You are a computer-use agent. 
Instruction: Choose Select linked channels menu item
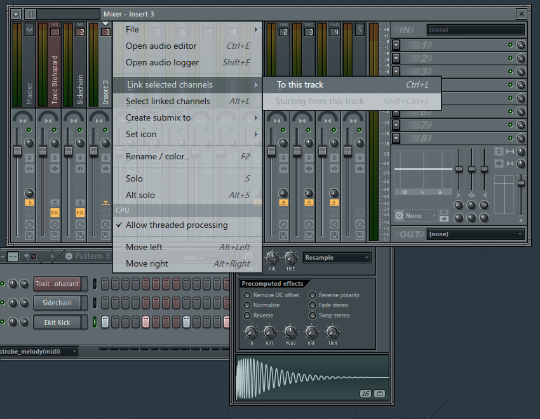pos(187,101)
